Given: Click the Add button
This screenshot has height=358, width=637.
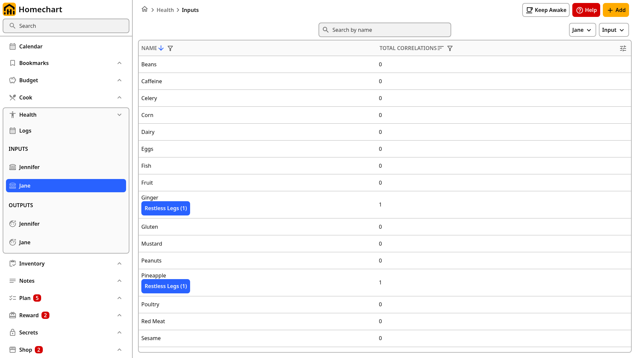Looking at the screenshot, I should (616, 10).
